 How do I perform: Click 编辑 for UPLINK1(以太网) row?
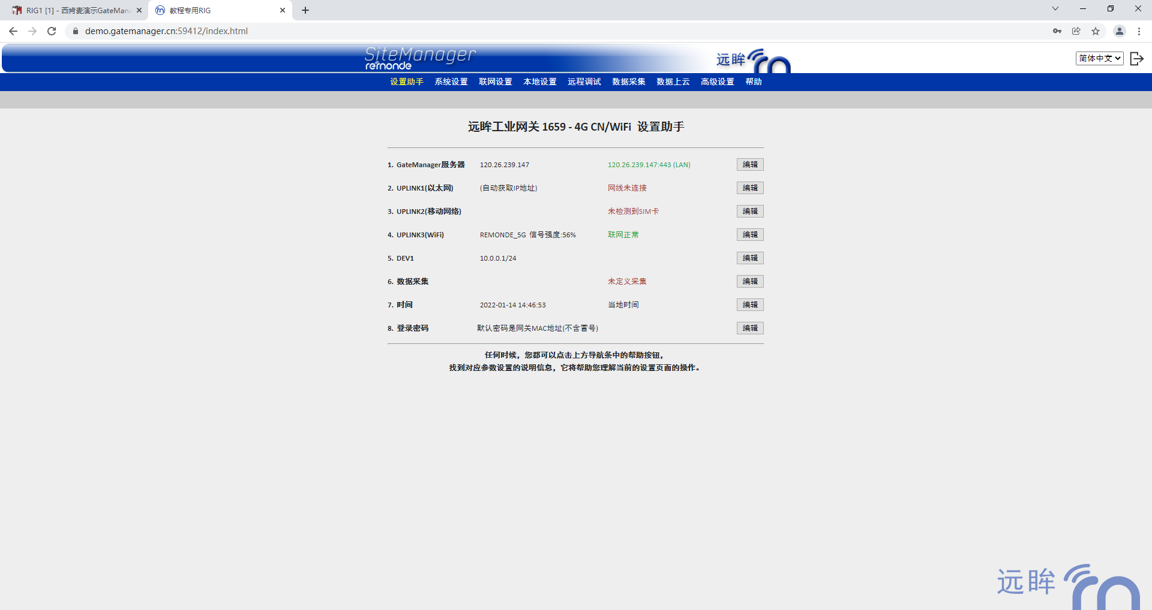pyautogui.click(x=750, y=188)
